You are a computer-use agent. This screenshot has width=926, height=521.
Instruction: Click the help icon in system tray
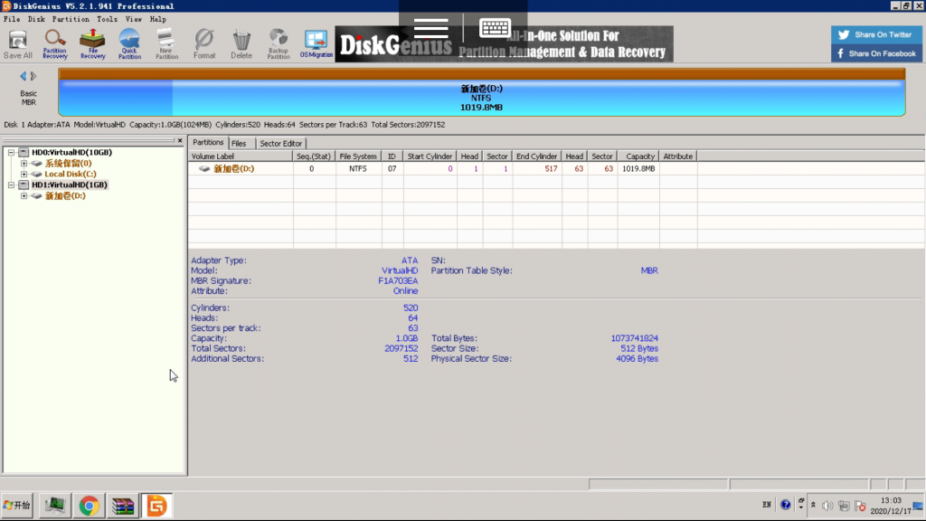pos(786,505)
